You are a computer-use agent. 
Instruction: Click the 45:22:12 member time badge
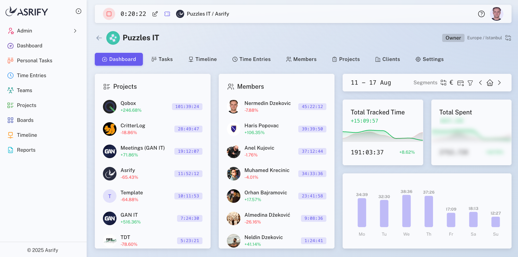coord(312,107)
